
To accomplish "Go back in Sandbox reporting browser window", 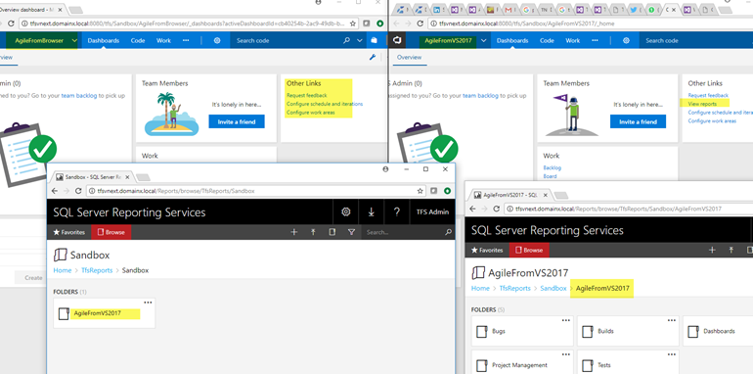I will [x=54, y=191].
